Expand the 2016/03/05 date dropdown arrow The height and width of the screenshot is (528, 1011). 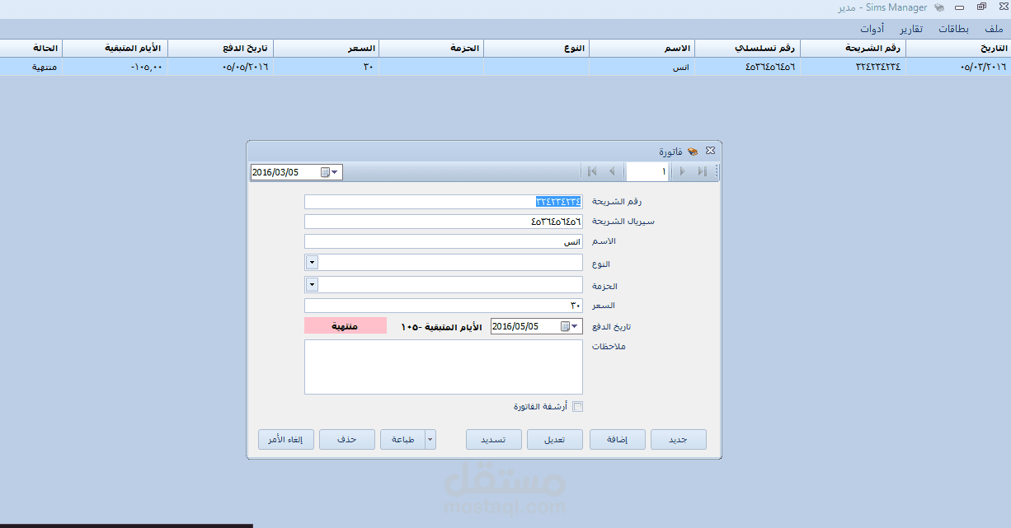tap(336, 172)
